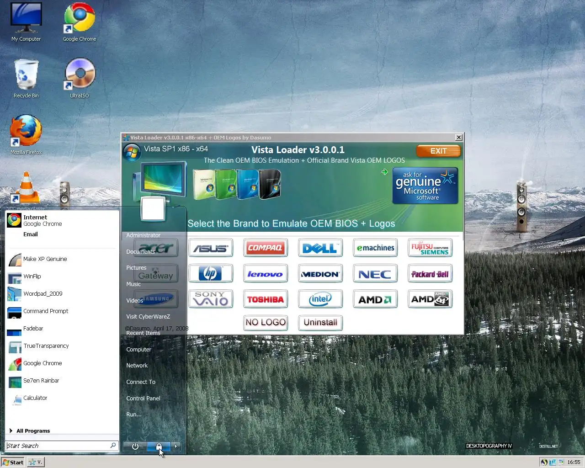The width and height of the screenshot is (585, 468).
Task: Click the Start Search input field
Action: coord(58,446)
